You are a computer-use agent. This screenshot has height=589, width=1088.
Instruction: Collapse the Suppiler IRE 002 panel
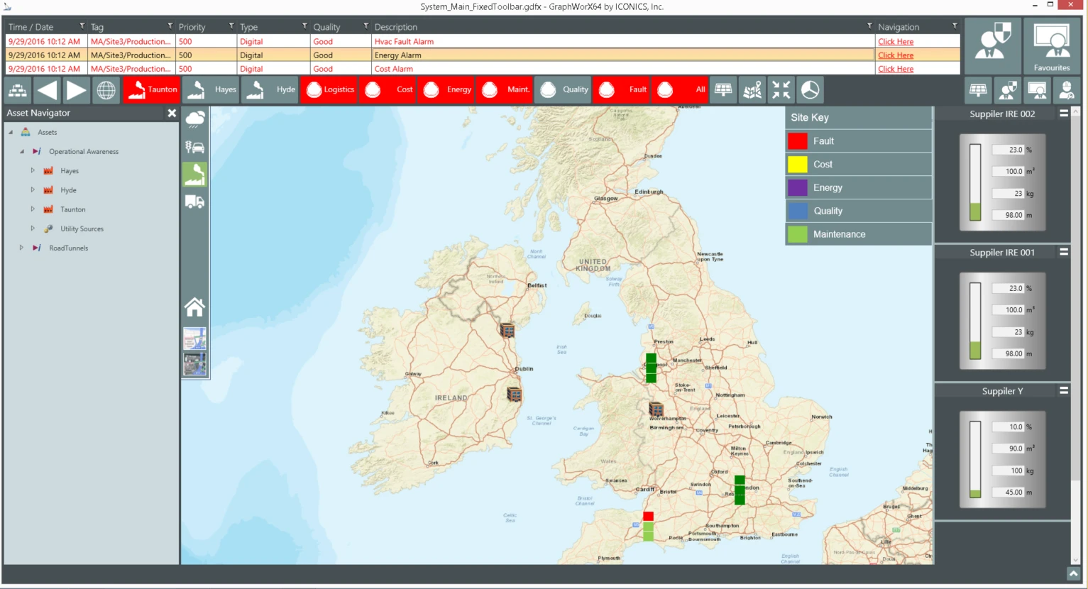1063,113
